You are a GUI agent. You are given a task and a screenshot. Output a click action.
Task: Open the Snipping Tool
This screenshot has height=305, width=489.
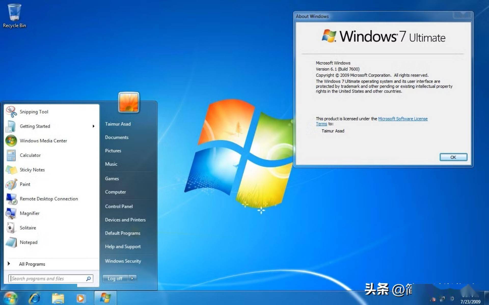point(34,111)
